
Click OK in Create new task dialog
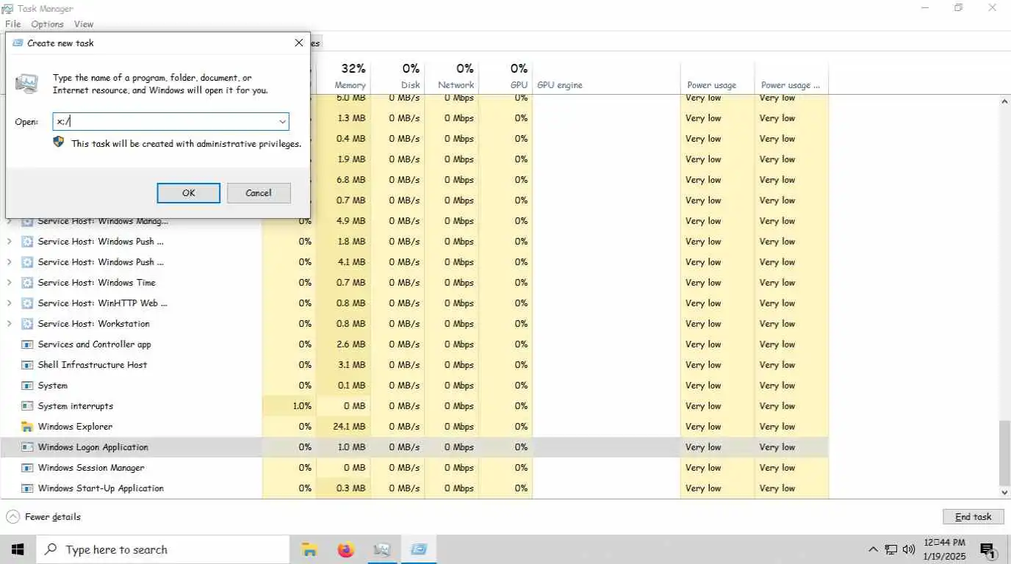click(189, 193)
